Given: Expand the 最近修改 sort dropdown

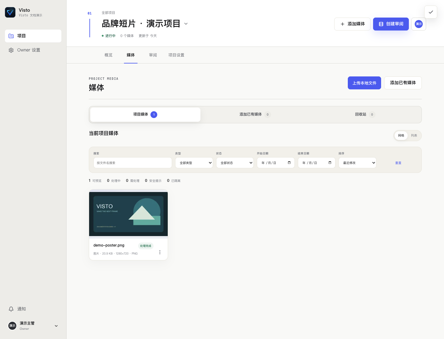Looking at the screenshot, I should (357, 163).
